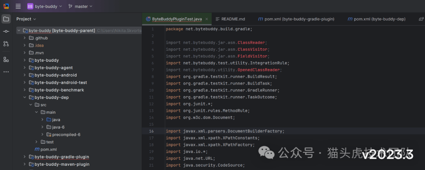Click the BB project badge icon
The image size is (425, 170).
click(30, 6)
